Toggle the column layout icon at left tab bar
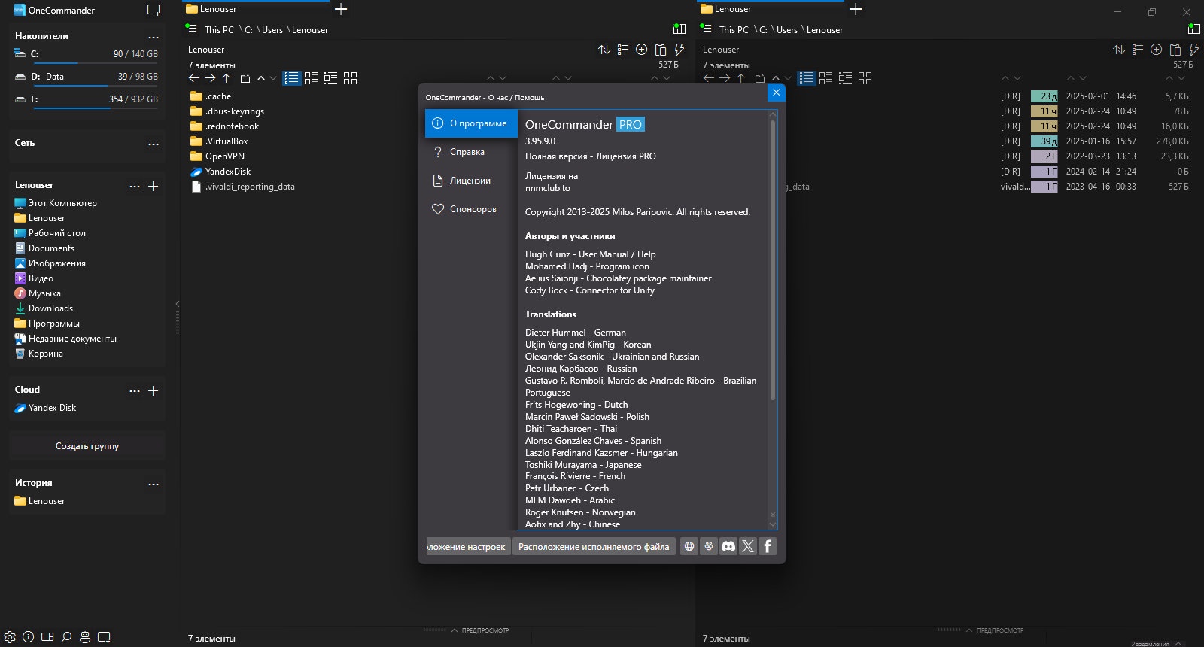This screenshot has width=1204, height=647. click(680, 29)
